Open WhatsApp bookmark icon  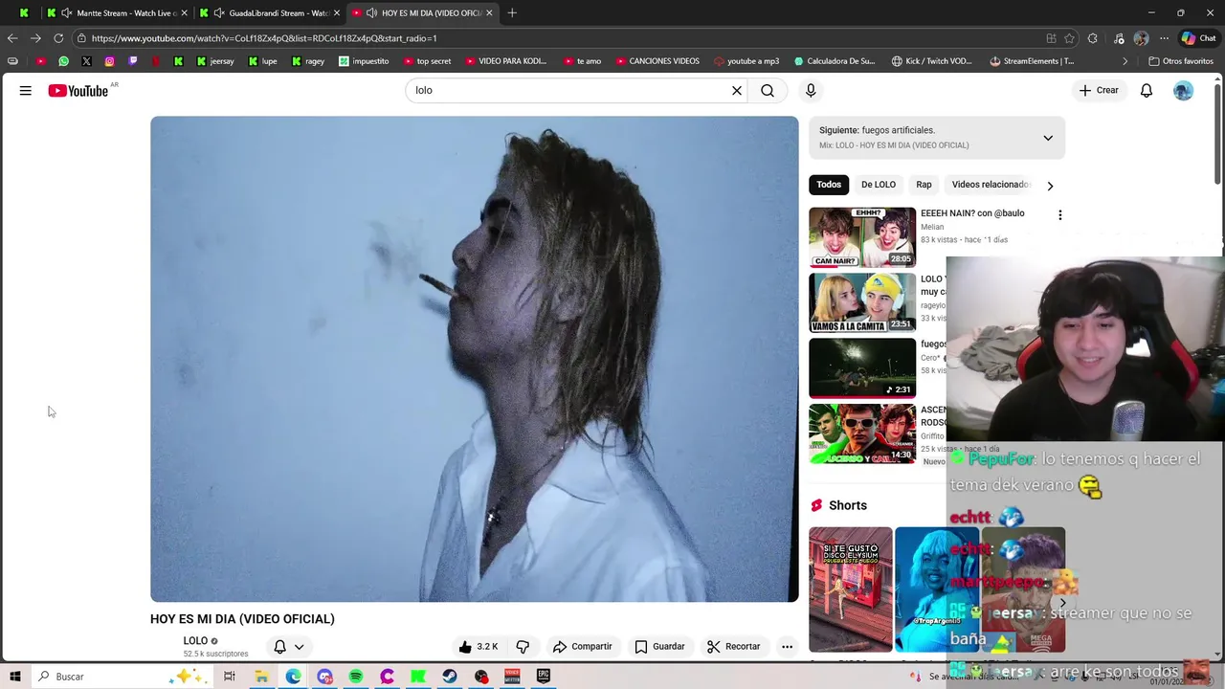pos(63,61)
